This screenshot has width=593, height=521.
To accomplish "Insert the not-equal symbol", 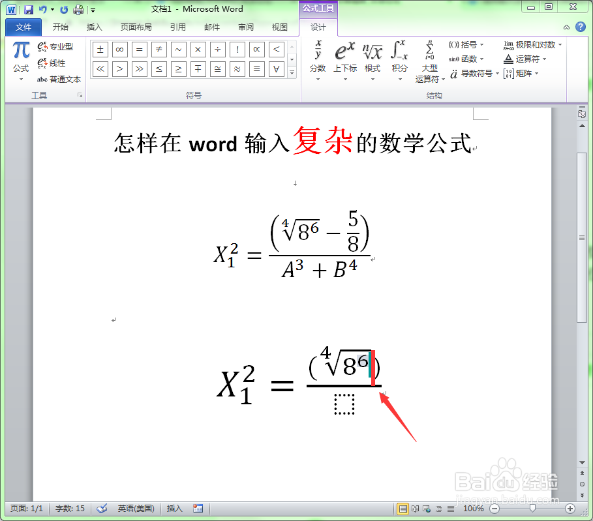I will point(159,49).
